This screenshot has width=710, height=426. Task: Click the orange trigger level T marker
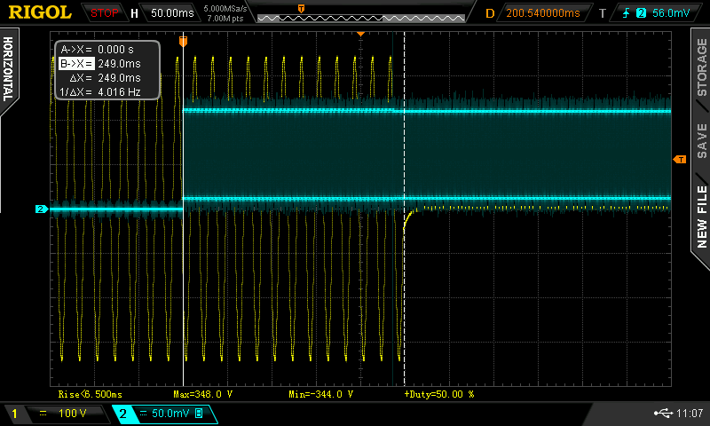(x=680, y=160)
